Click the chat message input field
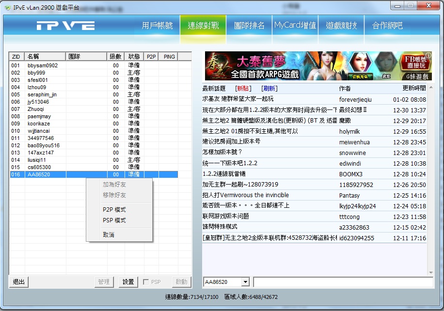This screenshot has width=444, height=311. point(343,282)
